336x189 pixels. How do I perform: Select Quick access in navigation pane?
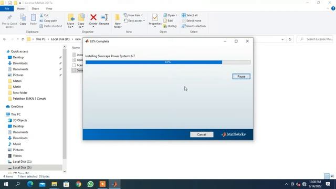[x=19, y=51]
